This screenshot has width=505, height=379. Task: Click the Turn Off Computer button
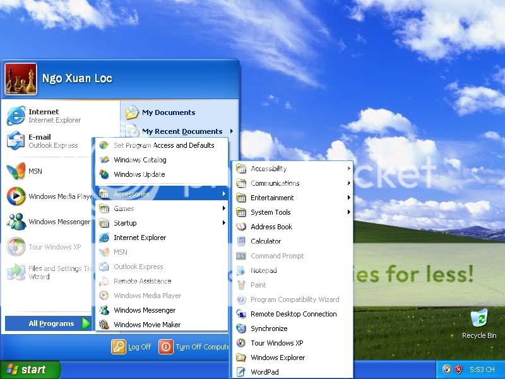(x=194, y=347)
